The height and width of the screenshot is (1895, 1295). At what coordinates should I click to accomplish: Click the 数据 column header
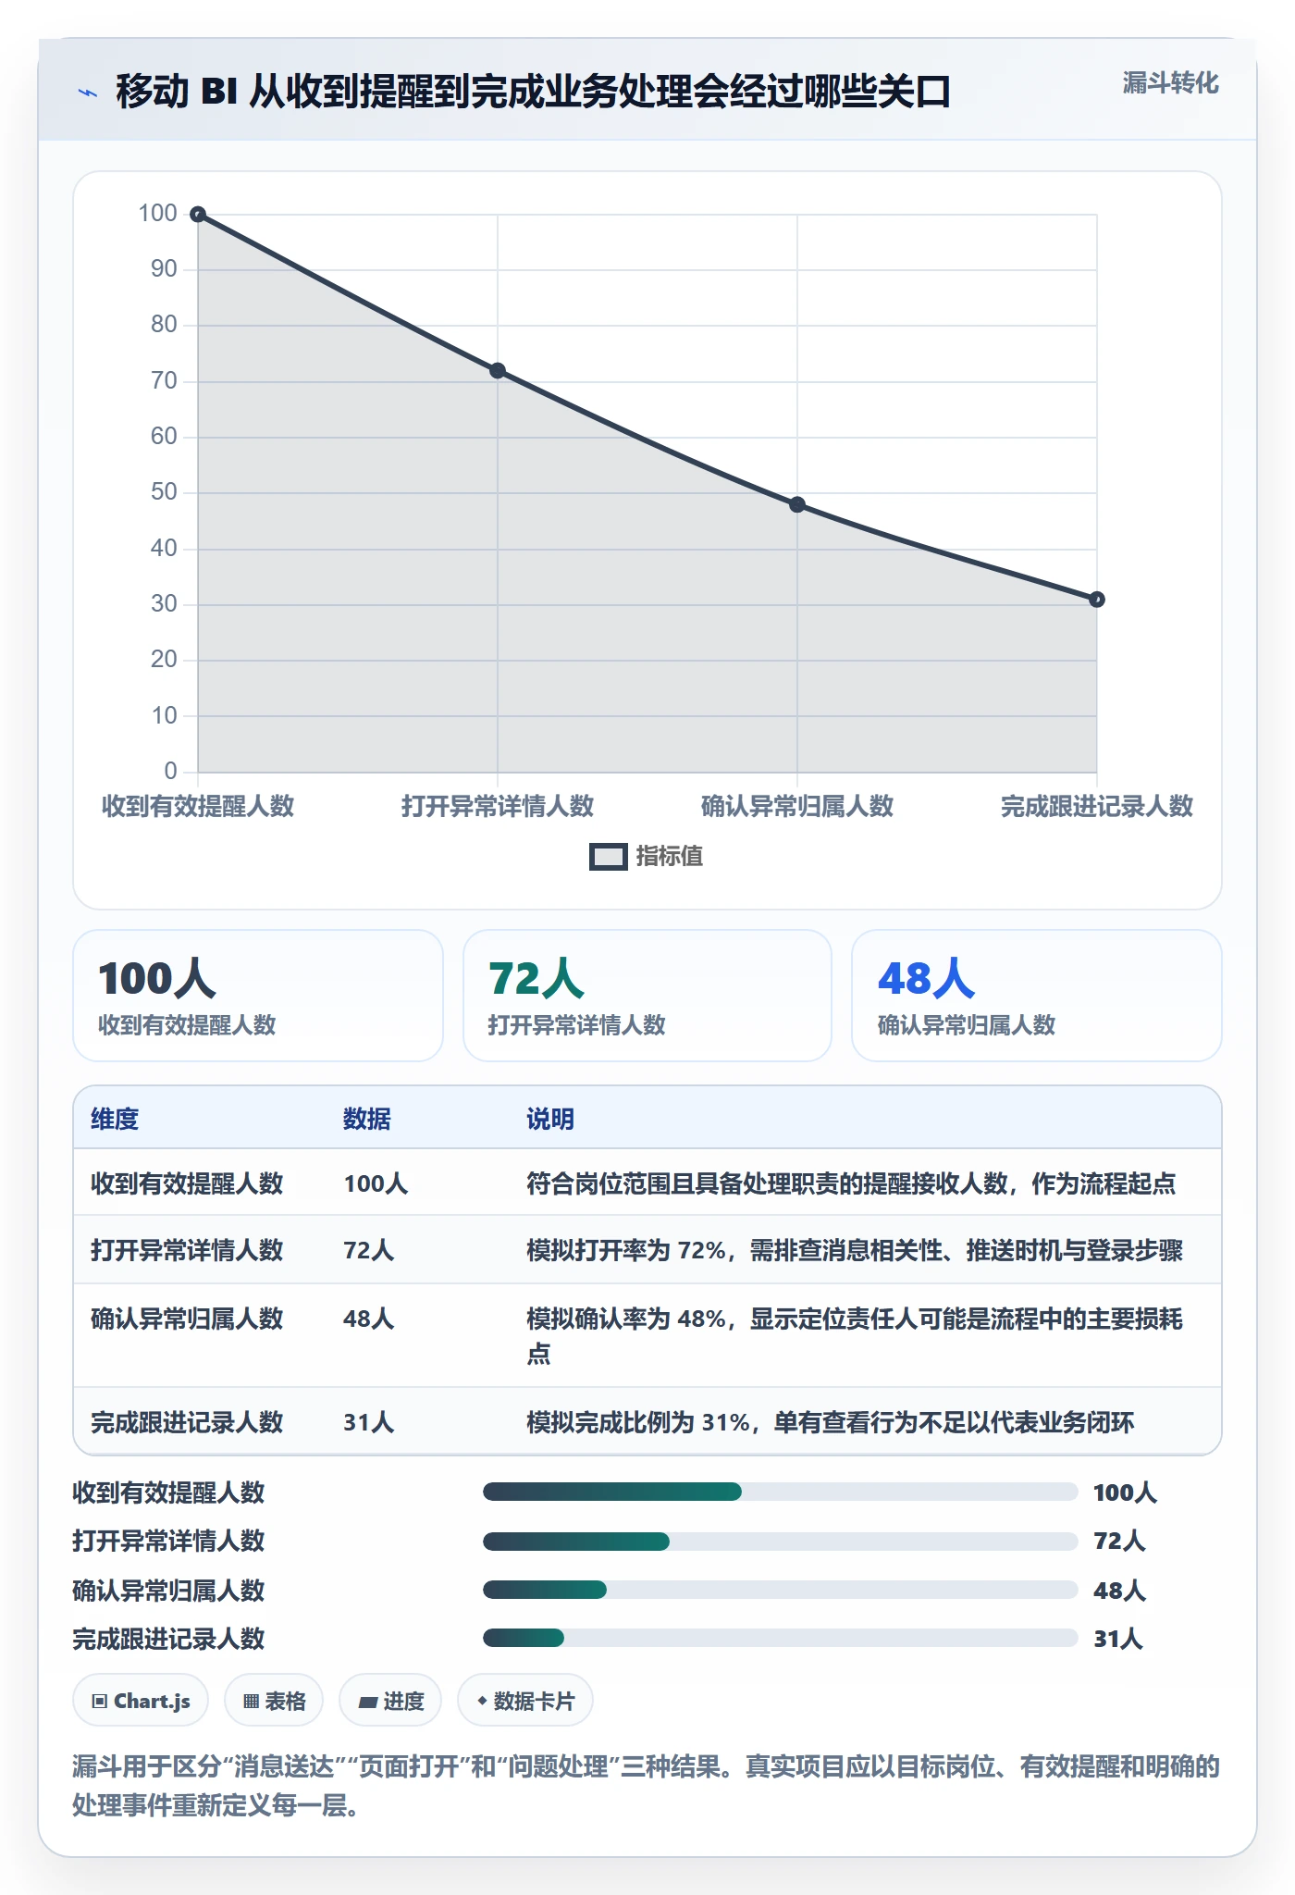point(367,1119)
